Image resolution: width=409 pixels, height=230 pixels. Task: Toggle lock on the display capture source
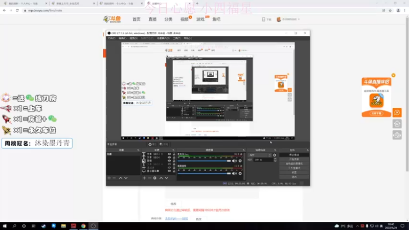click(174, 171)
